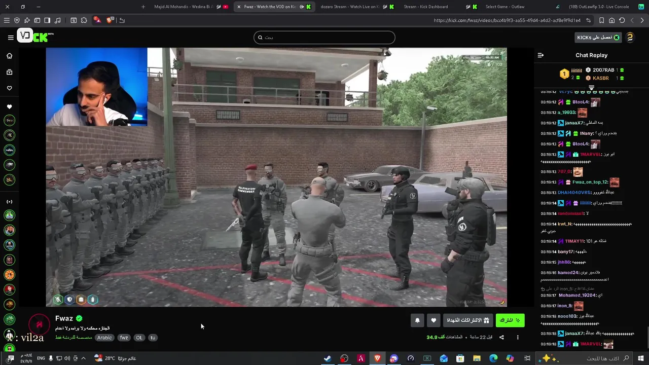Close the Fwaz VOD tab
This screenshot has width=649, height=365.
(x=239, y=7)
